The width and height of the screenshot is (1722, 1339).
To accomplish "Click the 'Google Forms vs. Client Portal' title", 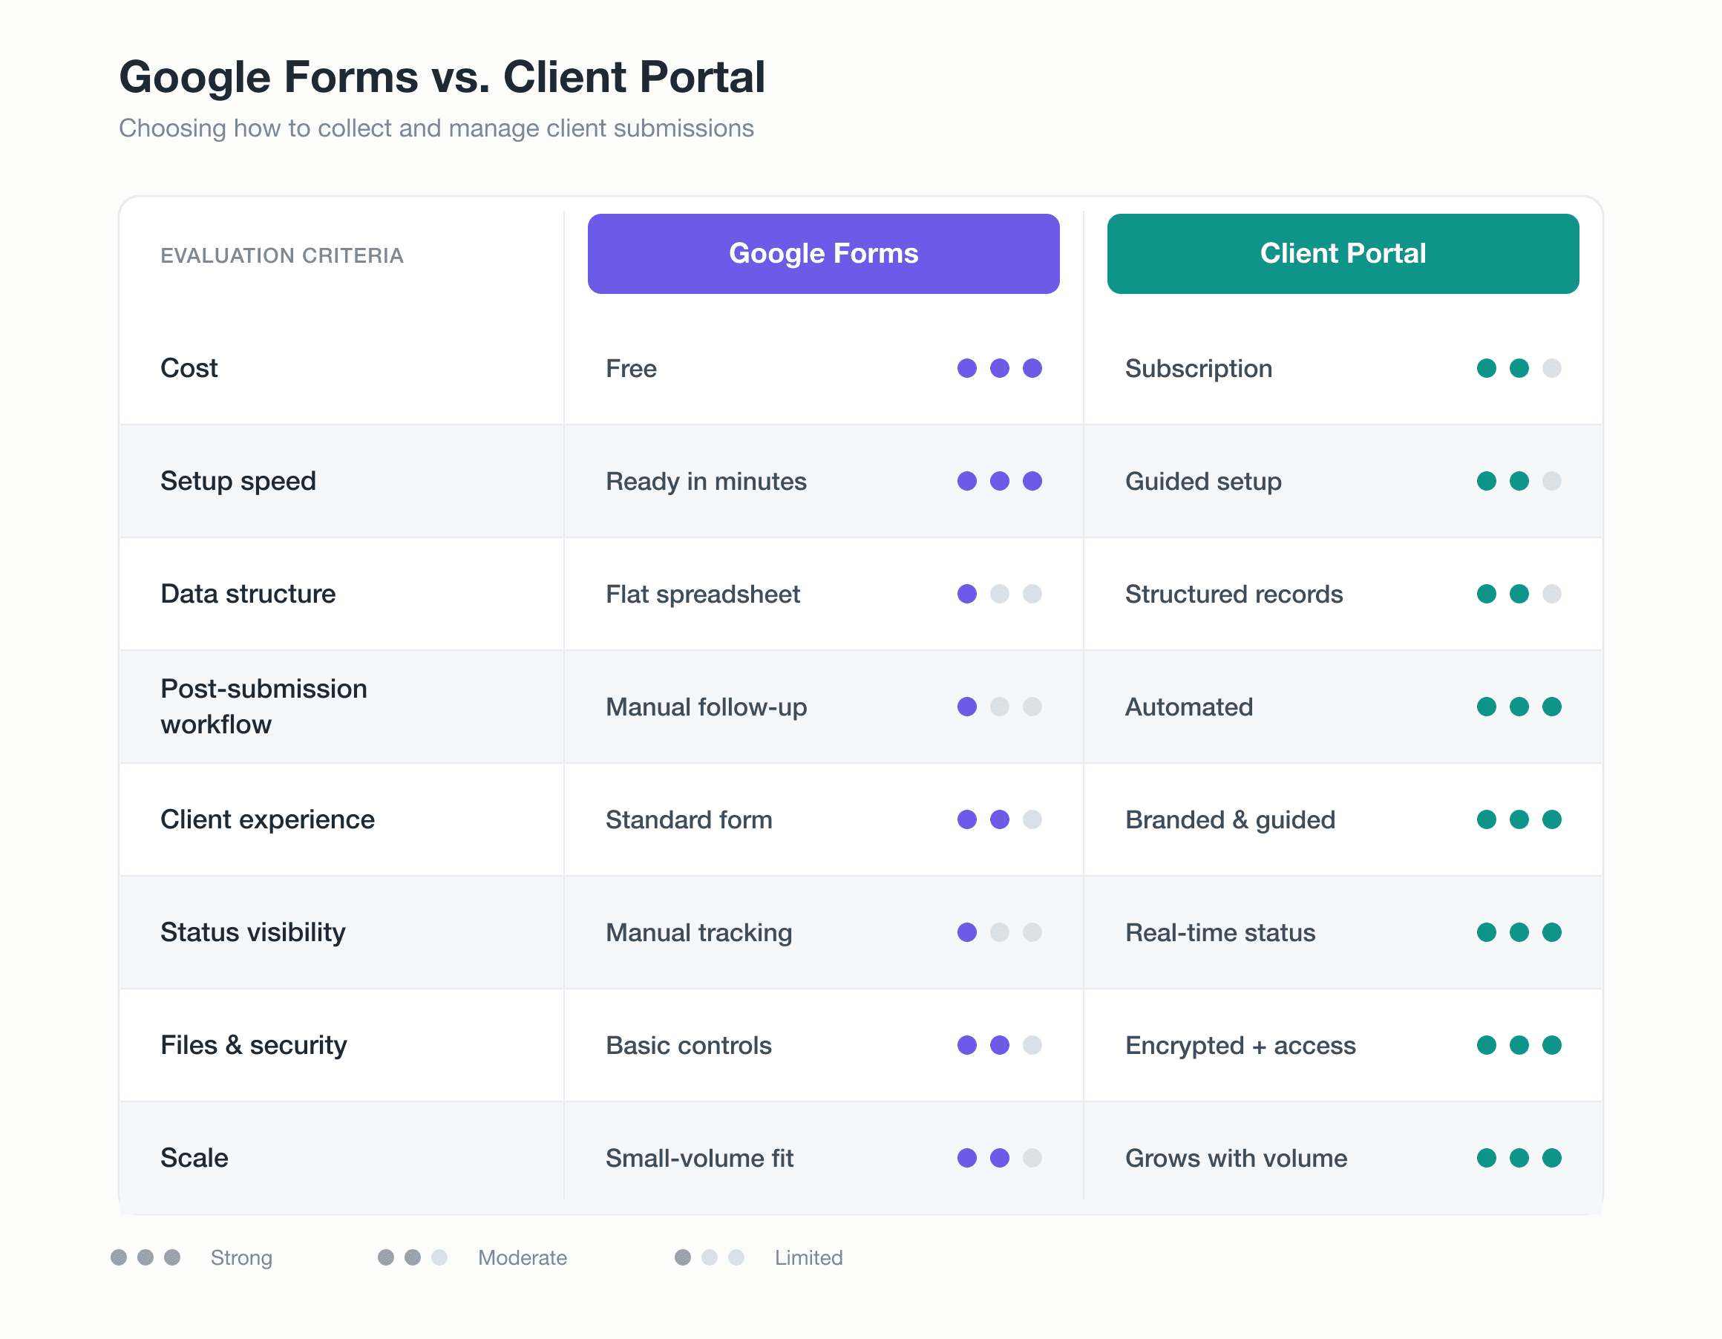I will tap(442, 77).
